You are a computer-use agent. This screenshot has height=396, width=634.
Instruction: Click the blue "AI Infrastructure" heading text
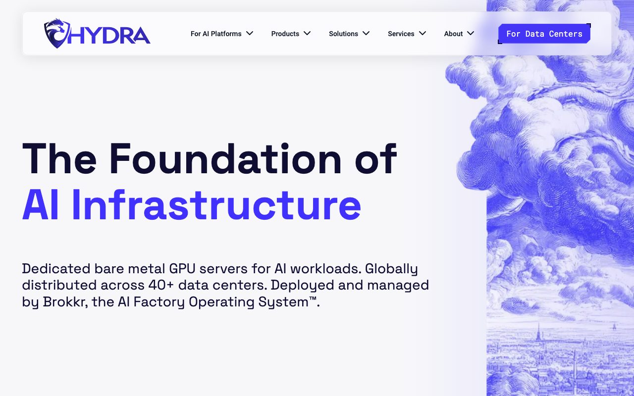192,204
